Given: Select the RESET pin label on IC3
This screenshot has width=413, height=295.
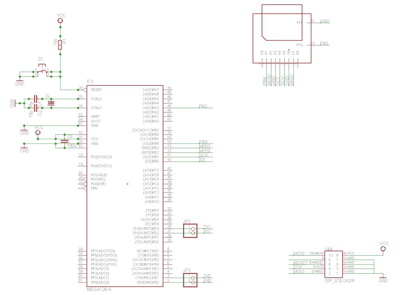Looking at the screenshot, I should coord(96,90).
